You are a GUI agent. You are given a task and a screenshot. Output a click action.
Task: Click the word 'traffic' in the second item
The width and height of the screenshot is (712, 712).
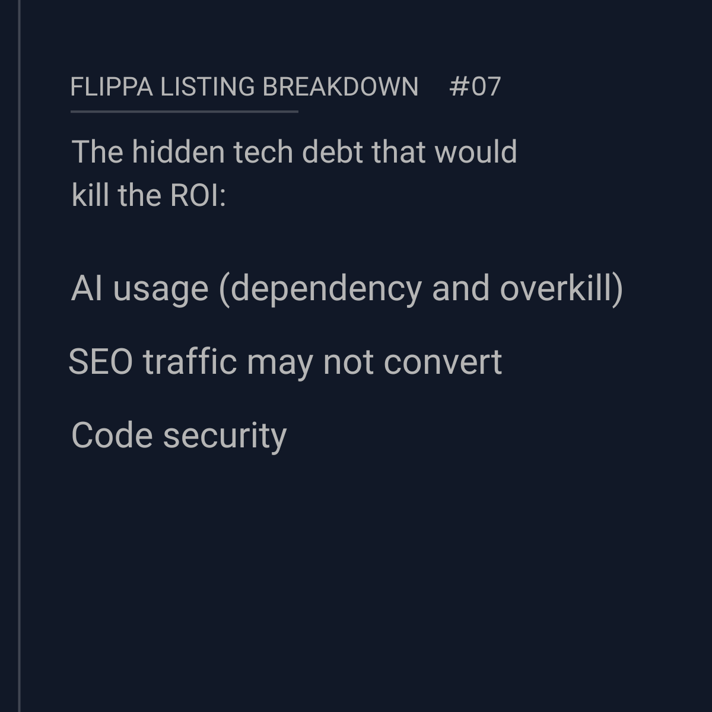point(190,362)
